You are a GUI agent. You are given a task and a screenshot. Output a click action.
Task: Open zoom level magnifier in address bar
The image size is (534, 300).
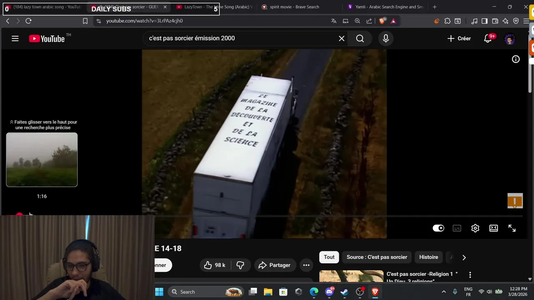[x=358, y=21]
